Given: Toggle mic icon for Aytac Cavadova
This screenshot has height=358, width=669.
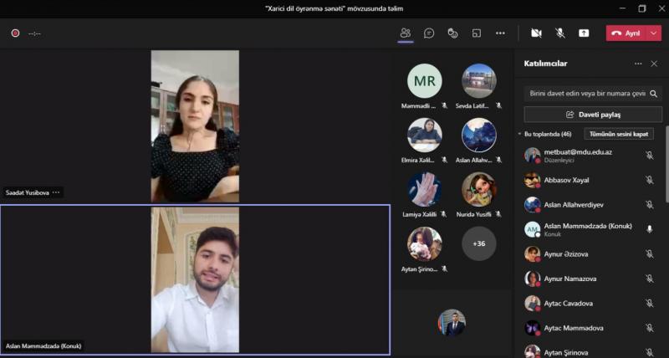Looking at the screenshot, I should [x=650, y=304].
